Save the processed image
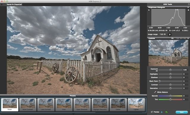The height and width of the screenshot is (115, 190). pyautogui.click(x=182, y=112)
